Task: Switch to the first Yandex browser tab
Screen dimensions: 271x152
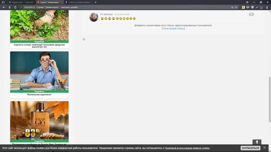Action: [x=22, y=2]
